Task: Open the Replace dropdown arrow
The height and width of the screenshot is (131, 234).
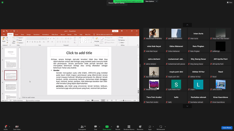Action: click(x=126, y=40)
